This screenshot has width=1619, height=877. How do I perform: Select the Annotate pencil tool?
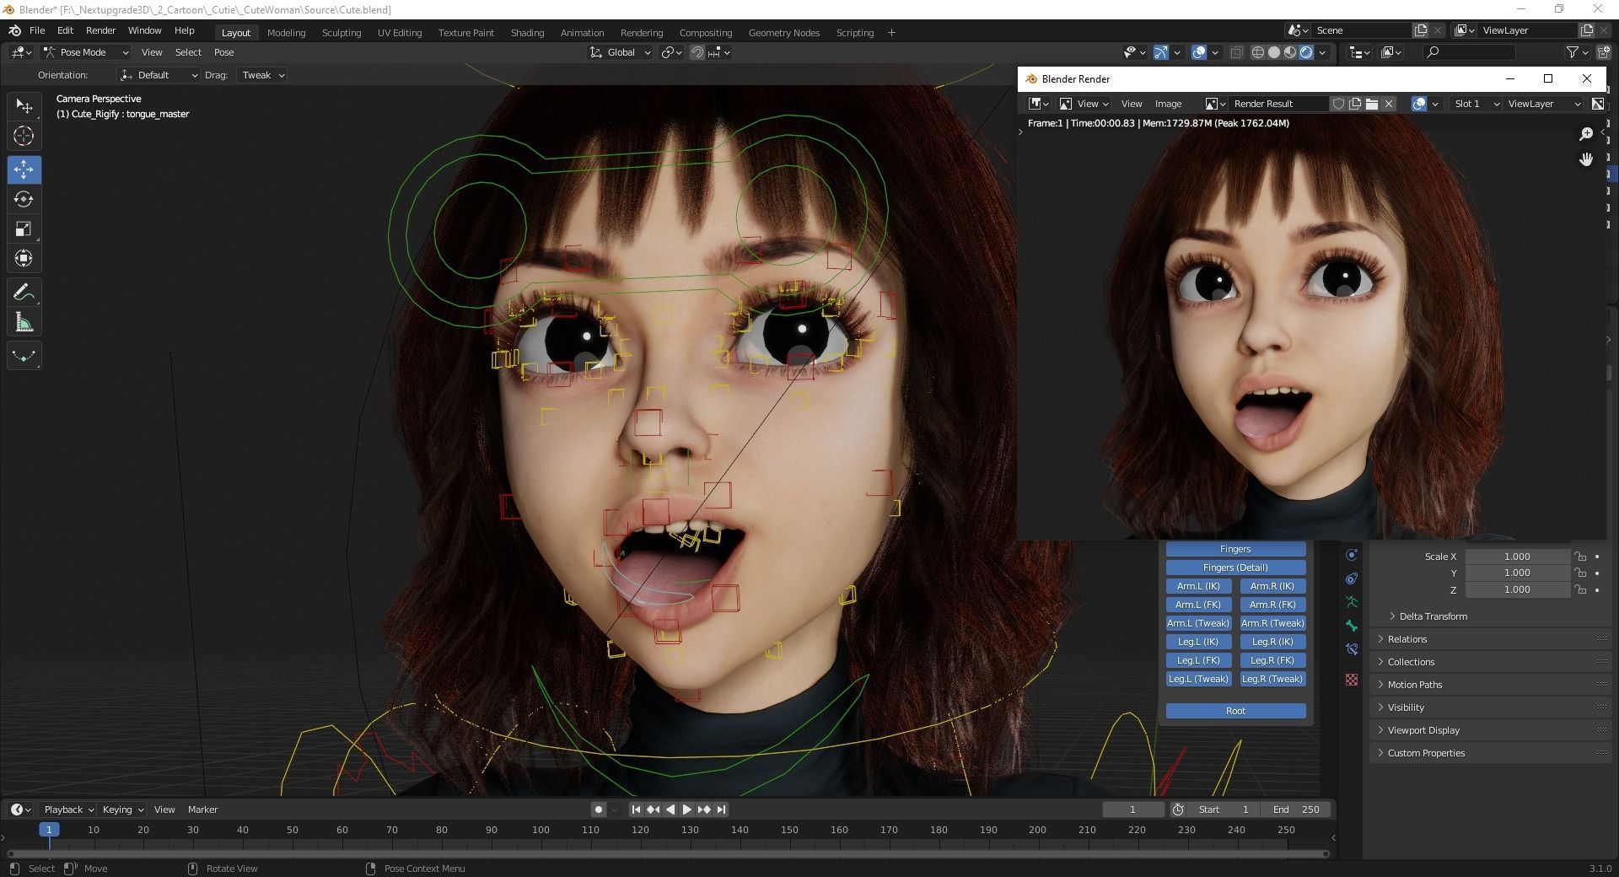tap(24, 292)
